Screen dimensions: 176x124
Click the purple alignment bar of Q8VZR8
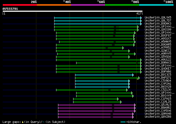coord(95,117)
